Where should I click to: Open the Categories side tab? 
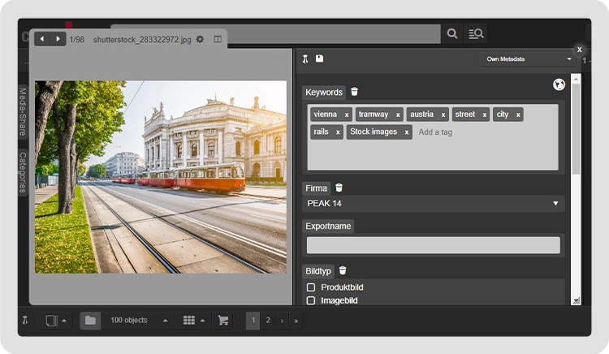pyautogui.click(x=23, y=172)
